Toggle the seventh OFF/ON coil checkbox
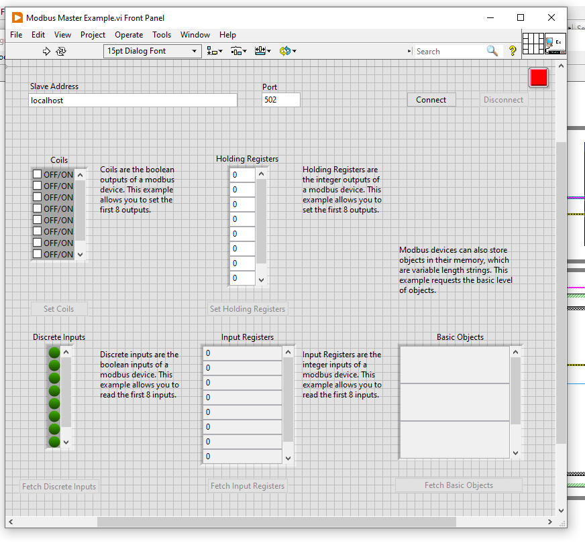The width and height of the screenshot is (585, 545). coord(37,242)
